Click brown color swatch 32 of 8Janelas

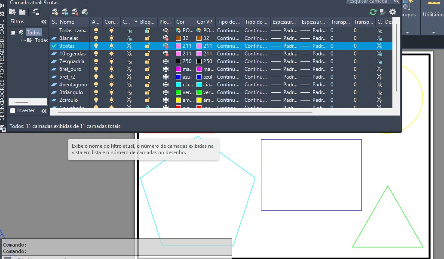[x=178, y=38]
